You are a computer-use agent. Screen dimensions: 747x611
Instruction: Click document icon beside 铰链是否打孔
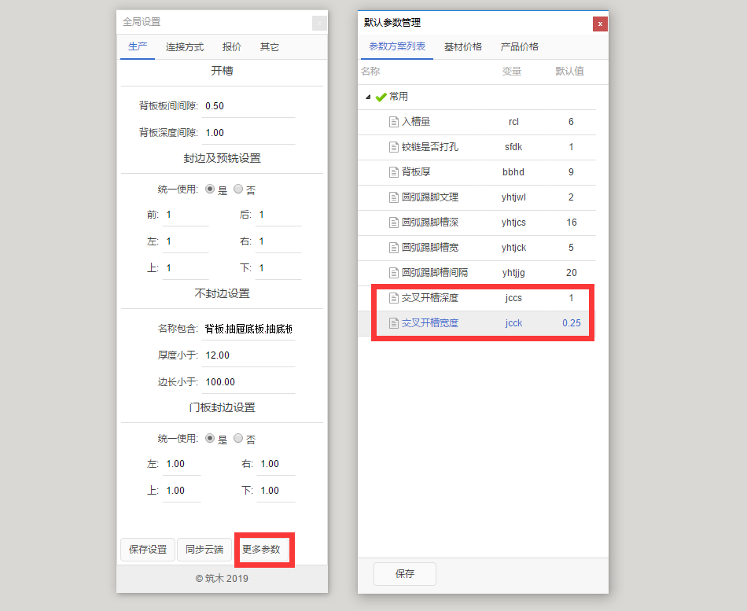(394, 147)
